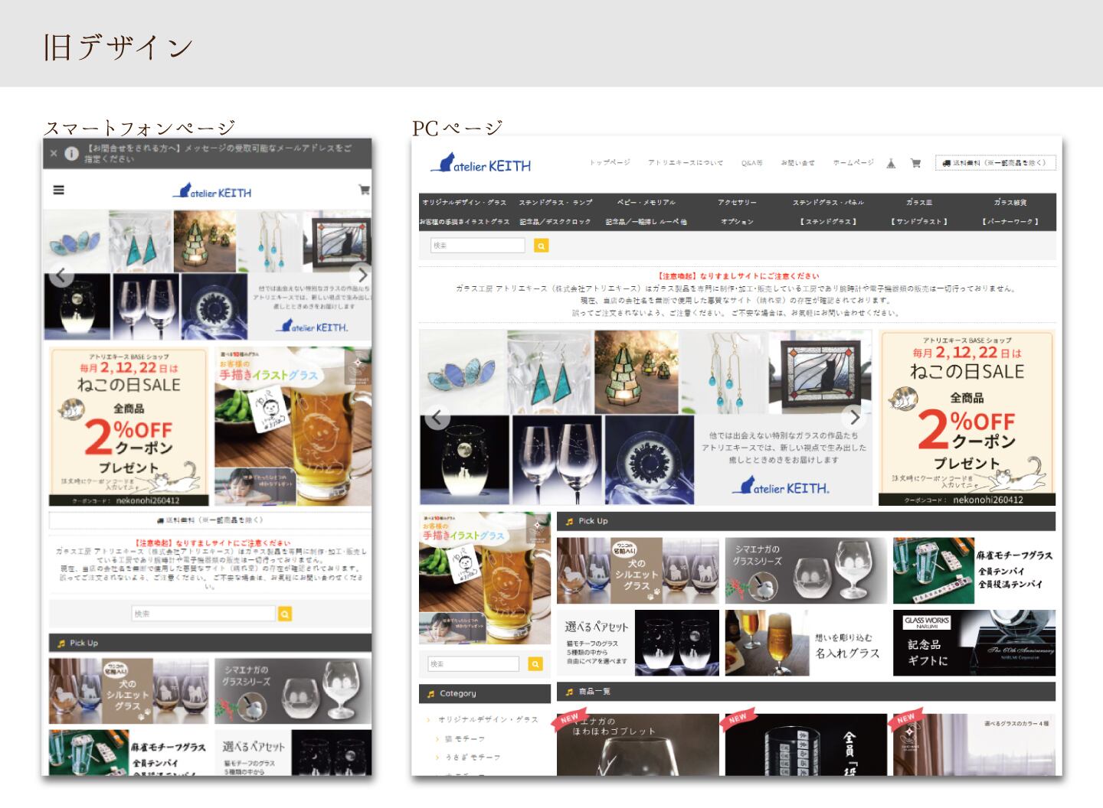Screen dimensions: 1103x808
Task: Open the ねこの日SALE coupon banner on PC page
Action: pyautogui.click(x=967, y=418)
